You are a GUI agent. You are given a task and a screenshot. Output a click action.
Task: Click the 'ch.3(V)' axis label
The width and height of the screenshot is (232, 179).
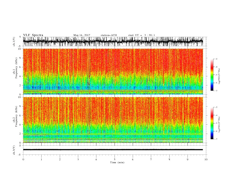coord(14,150)
